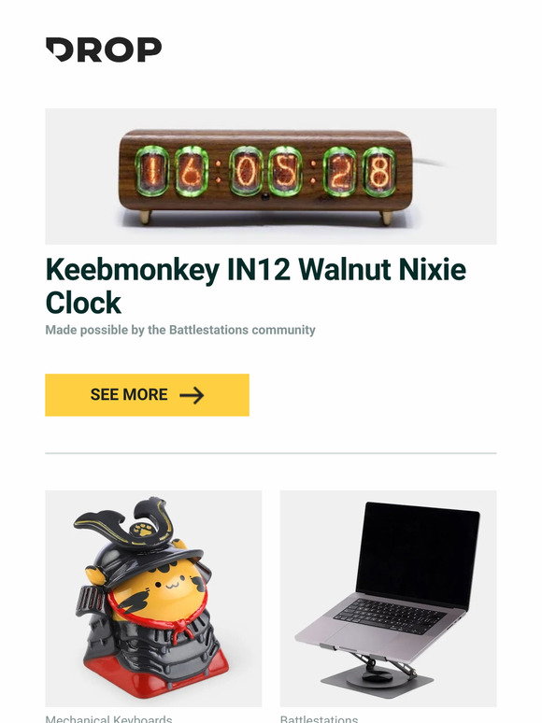Open the Keebmonkey IN12 Walnut Nixie Clock title
Viewport: 542px width, 723px height.
click(x=256, y=286)
